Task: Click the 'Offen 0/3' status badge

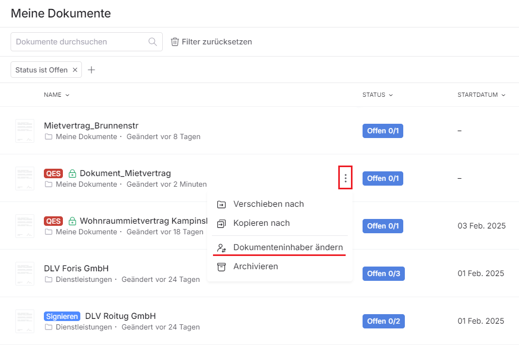Action: click(x=383, y=273)
